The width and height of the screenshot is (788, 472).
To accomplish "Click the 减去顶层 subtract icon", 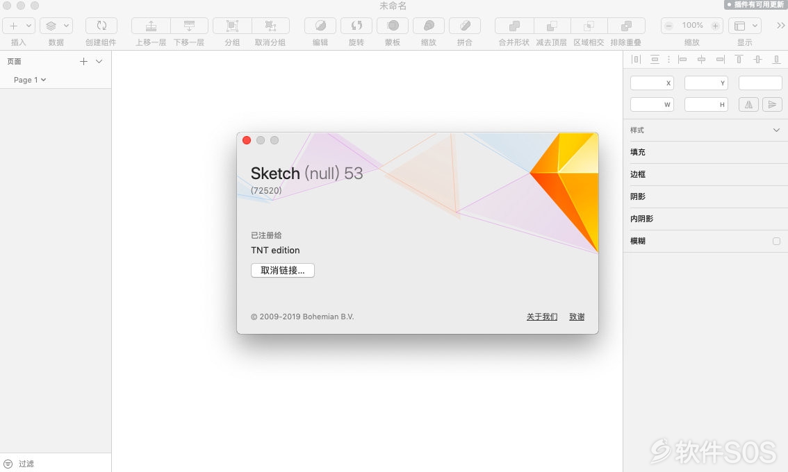I will (x=552, y=26).
